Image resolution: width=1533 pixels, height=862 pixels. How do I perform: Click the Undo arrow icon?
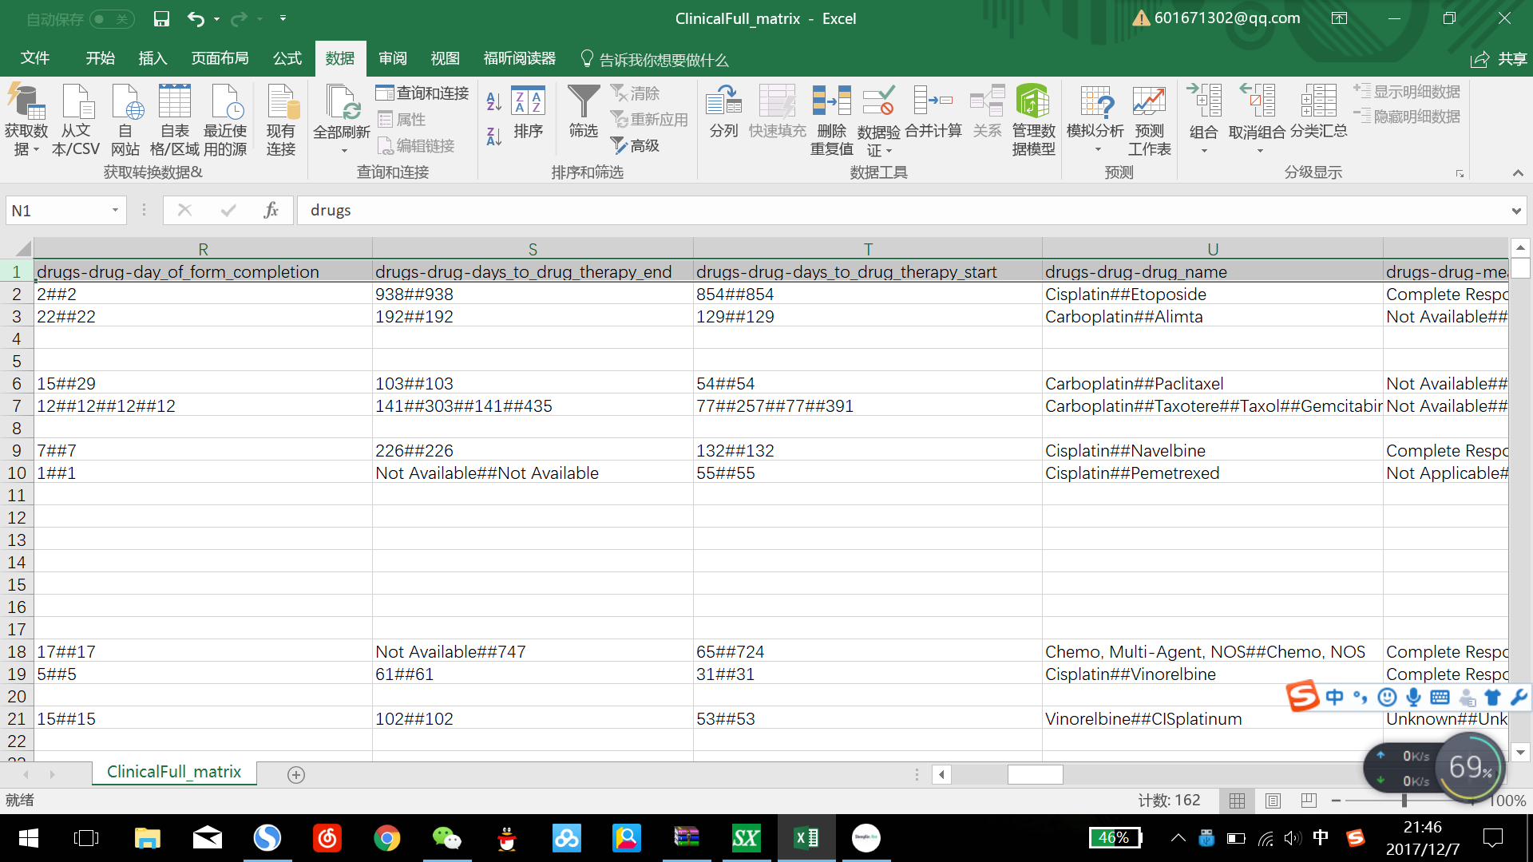[196, 18]
